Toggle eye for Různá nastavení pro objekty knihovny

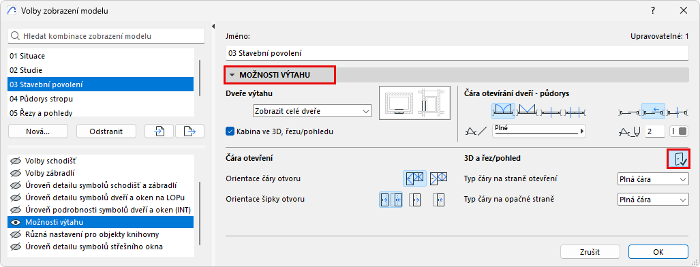(16, 234)
